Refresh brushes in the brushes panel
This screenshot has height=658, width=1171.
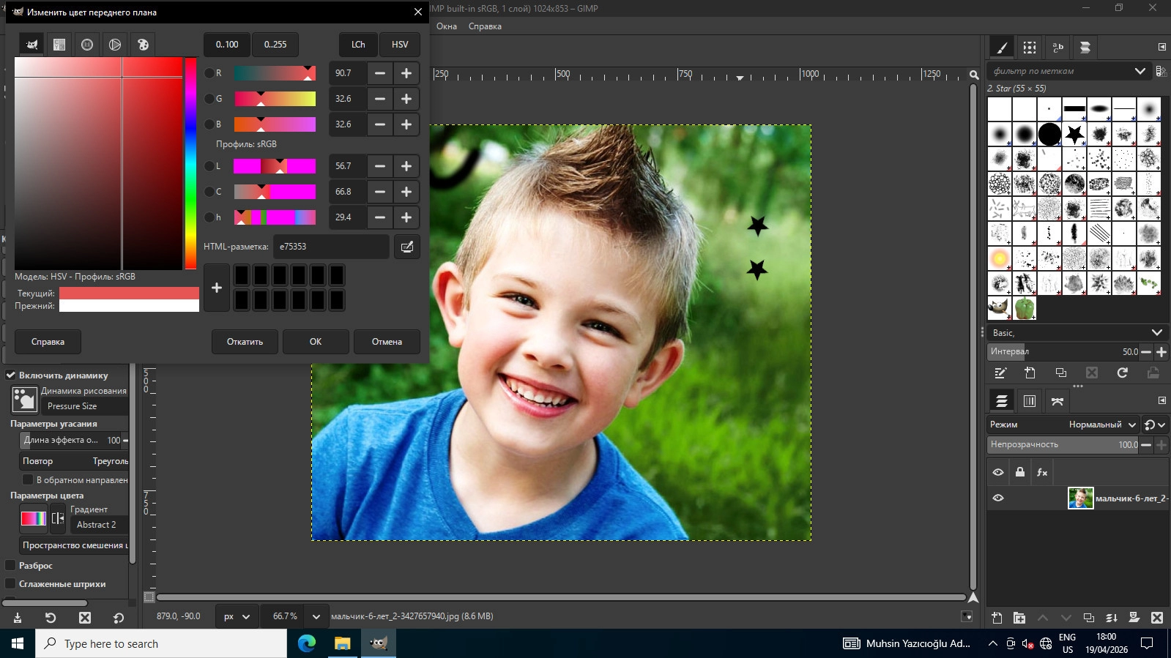pos(1122,373)
